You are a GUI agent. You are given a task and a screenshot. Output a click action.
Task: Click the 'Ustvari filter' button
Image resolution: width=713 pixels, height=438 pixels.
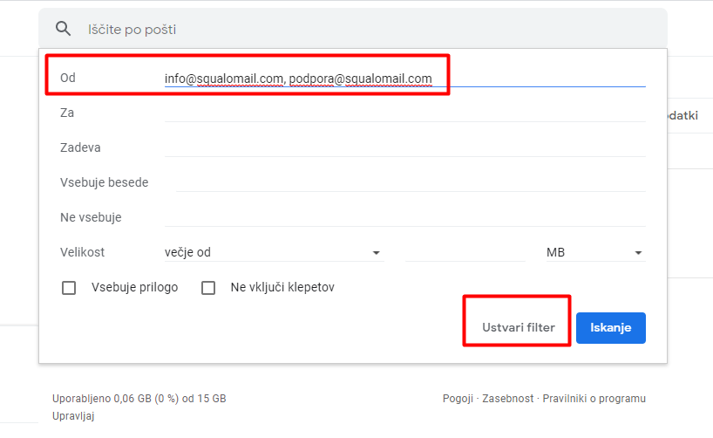[x=518, y=328]
